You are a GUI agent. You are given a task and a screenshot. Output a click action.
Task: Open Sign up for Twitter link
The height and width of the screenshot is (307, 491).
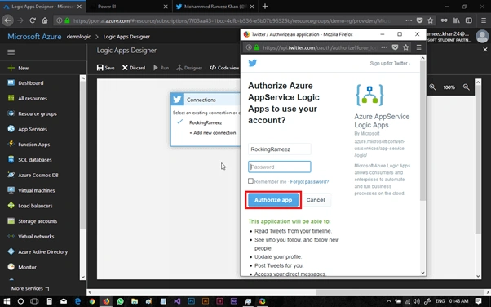pos(390,64)
